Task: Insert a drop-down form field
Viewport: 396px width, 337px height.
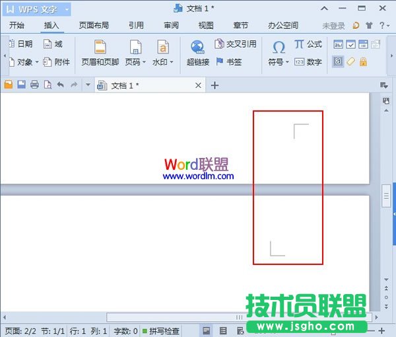Action: [363, 44]
